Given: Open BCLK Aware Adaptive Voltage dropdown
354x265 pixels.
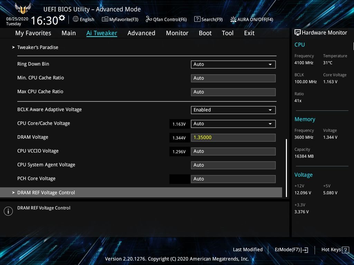Looking at the screenshot, I should click(x=233, y=110).
